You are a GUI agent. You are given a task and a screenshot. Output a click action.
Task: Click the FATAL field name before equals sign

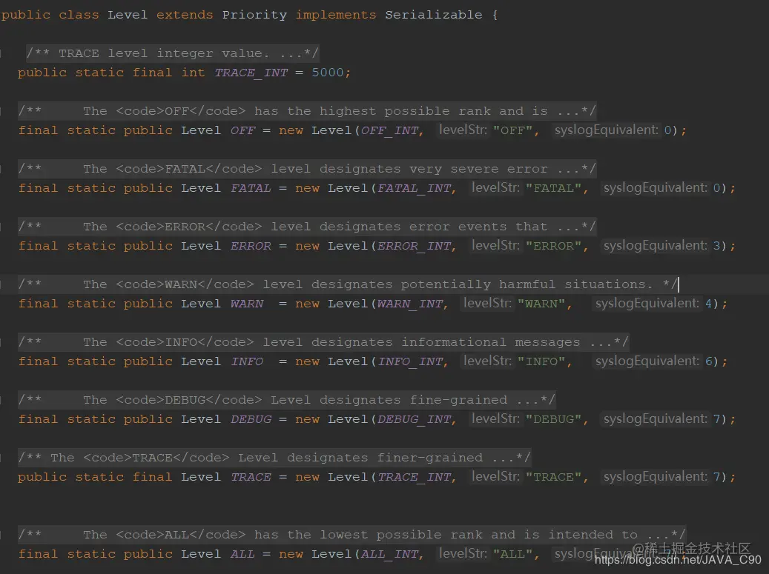pyautogui.click(x=251, y=188)
